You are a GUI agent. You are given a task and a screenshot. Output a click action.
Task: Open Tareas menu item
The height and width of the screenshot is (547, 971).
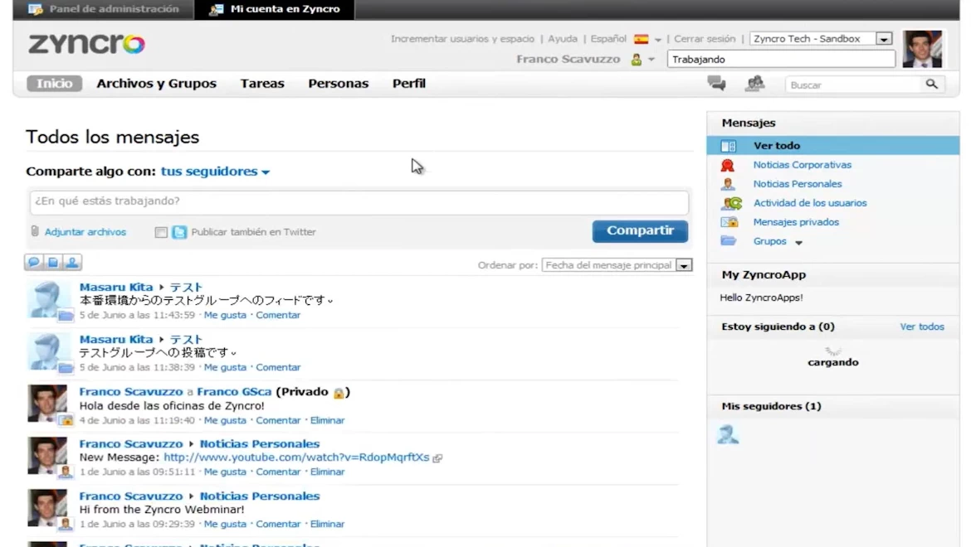(x=262, y=84)
